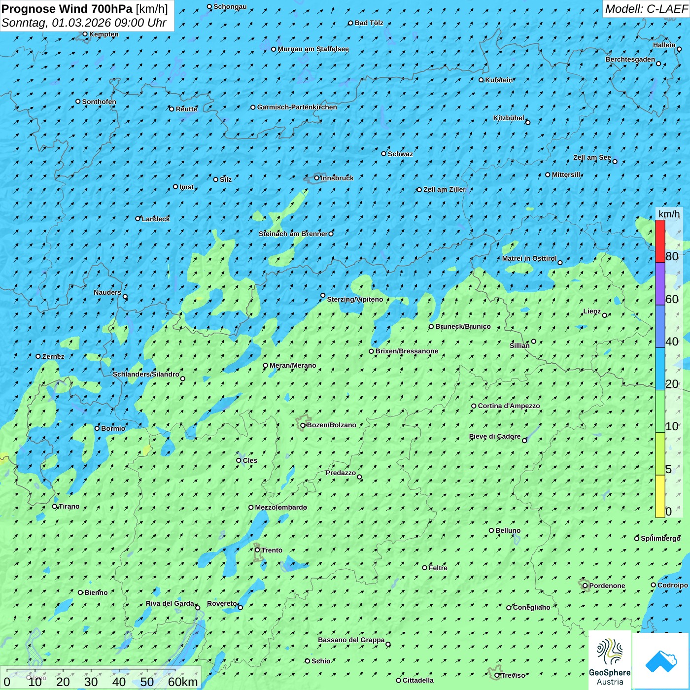Click the 'Meran/Merano' label

click(293, 365)
